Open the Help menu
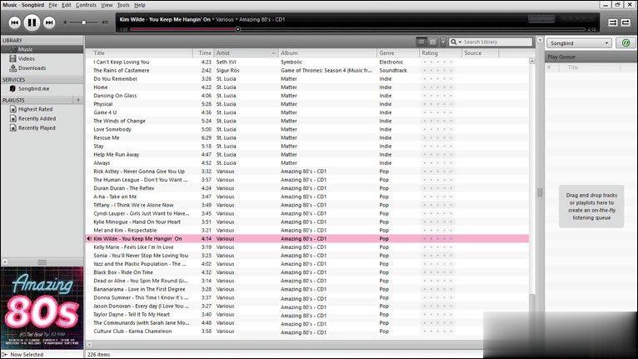 [140, 5]
